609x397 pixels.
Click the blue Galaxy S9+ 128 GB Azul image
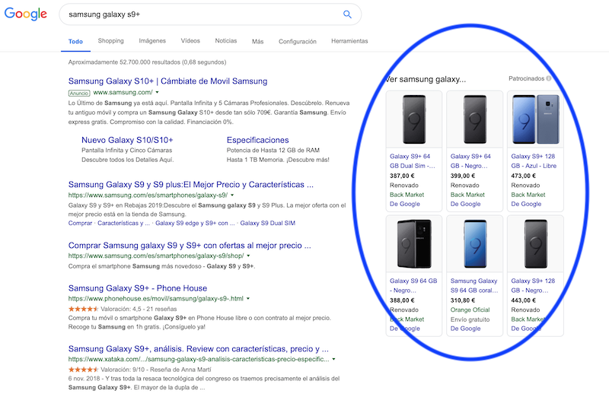[x=535, y=119]
